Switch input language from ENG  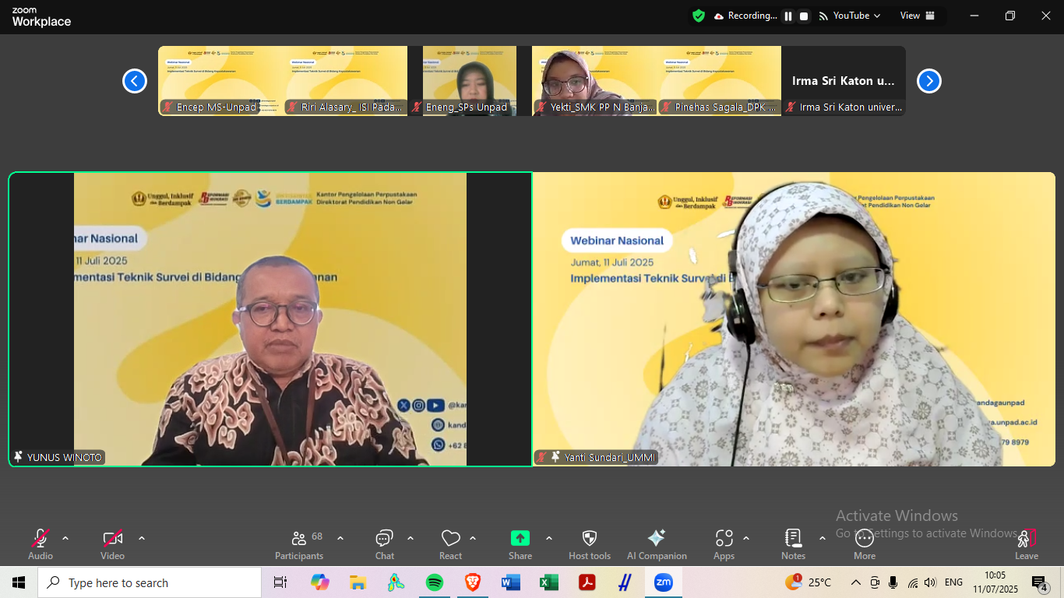point(953,582)
